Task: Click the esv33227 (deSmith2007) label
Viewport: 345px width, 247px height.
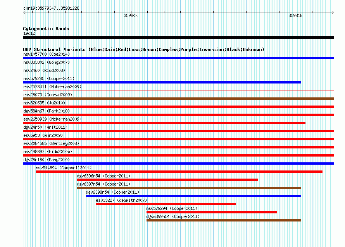Action: [121, 200]
